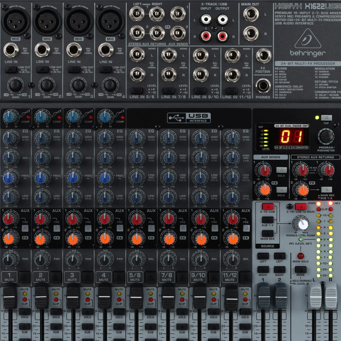Click channel 5/6 EQ LOW MID knob

136,177
